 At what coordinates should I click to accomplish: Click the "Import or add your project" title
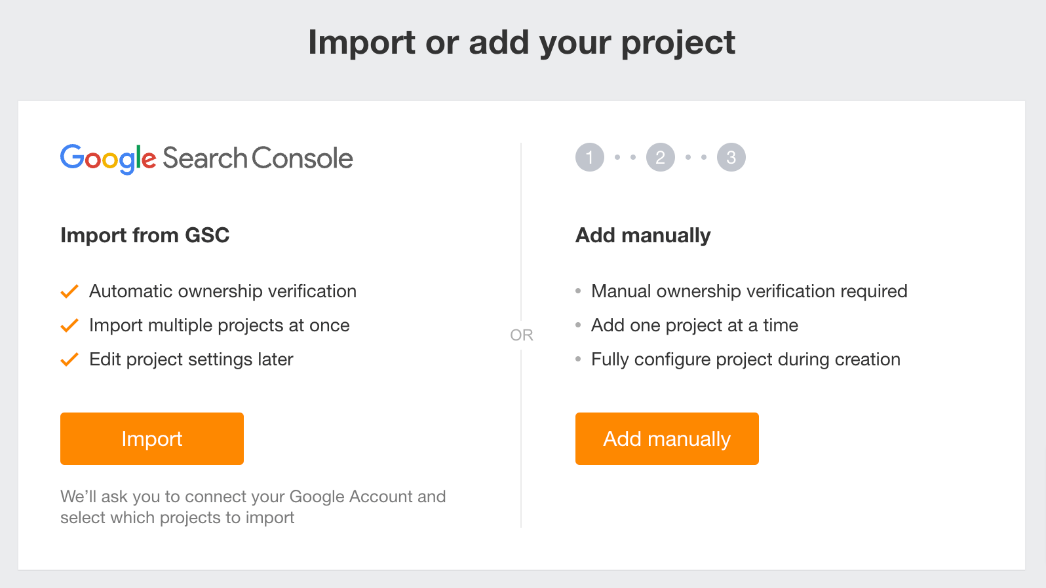point(522,42)
